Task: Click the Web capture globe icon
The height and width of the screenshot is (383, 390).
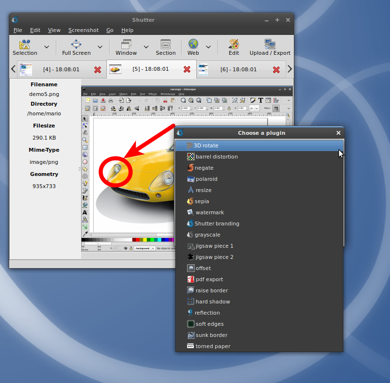Action: tap(193, 44)
